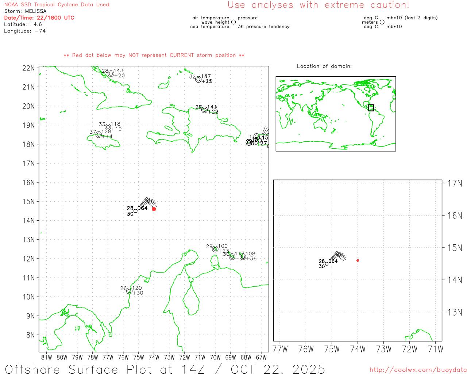Click the '8N' latitude axis label
The image size is (467, 374).
click(31, 335)
